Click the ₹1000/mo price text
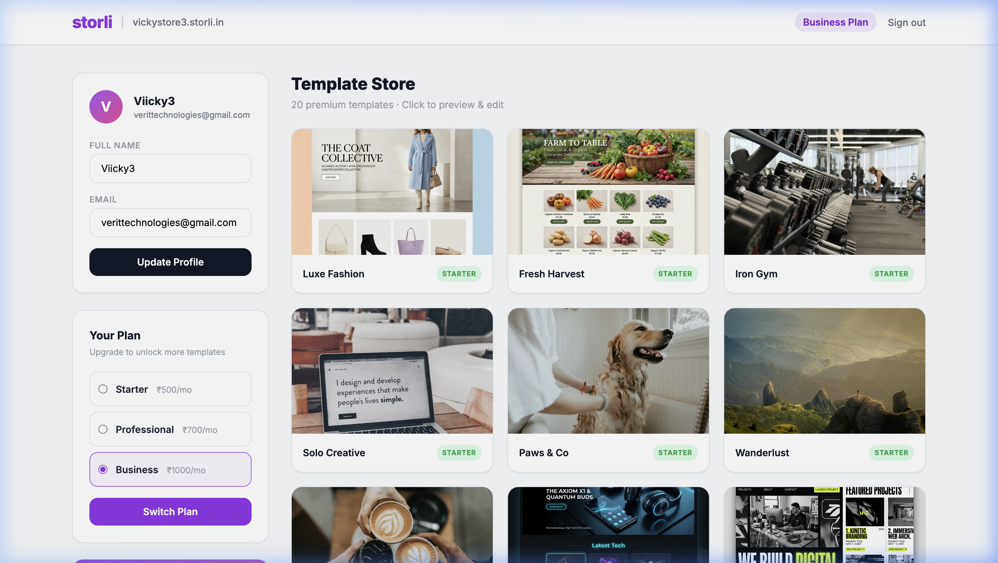This screenshot has height=563, width=998. [x=186, y=470]
